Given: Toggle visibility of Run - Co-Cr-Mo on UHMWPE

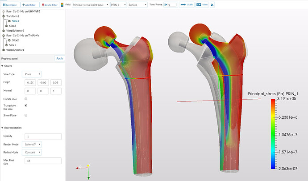Looking at the screenshot, I should click(3, 12).
